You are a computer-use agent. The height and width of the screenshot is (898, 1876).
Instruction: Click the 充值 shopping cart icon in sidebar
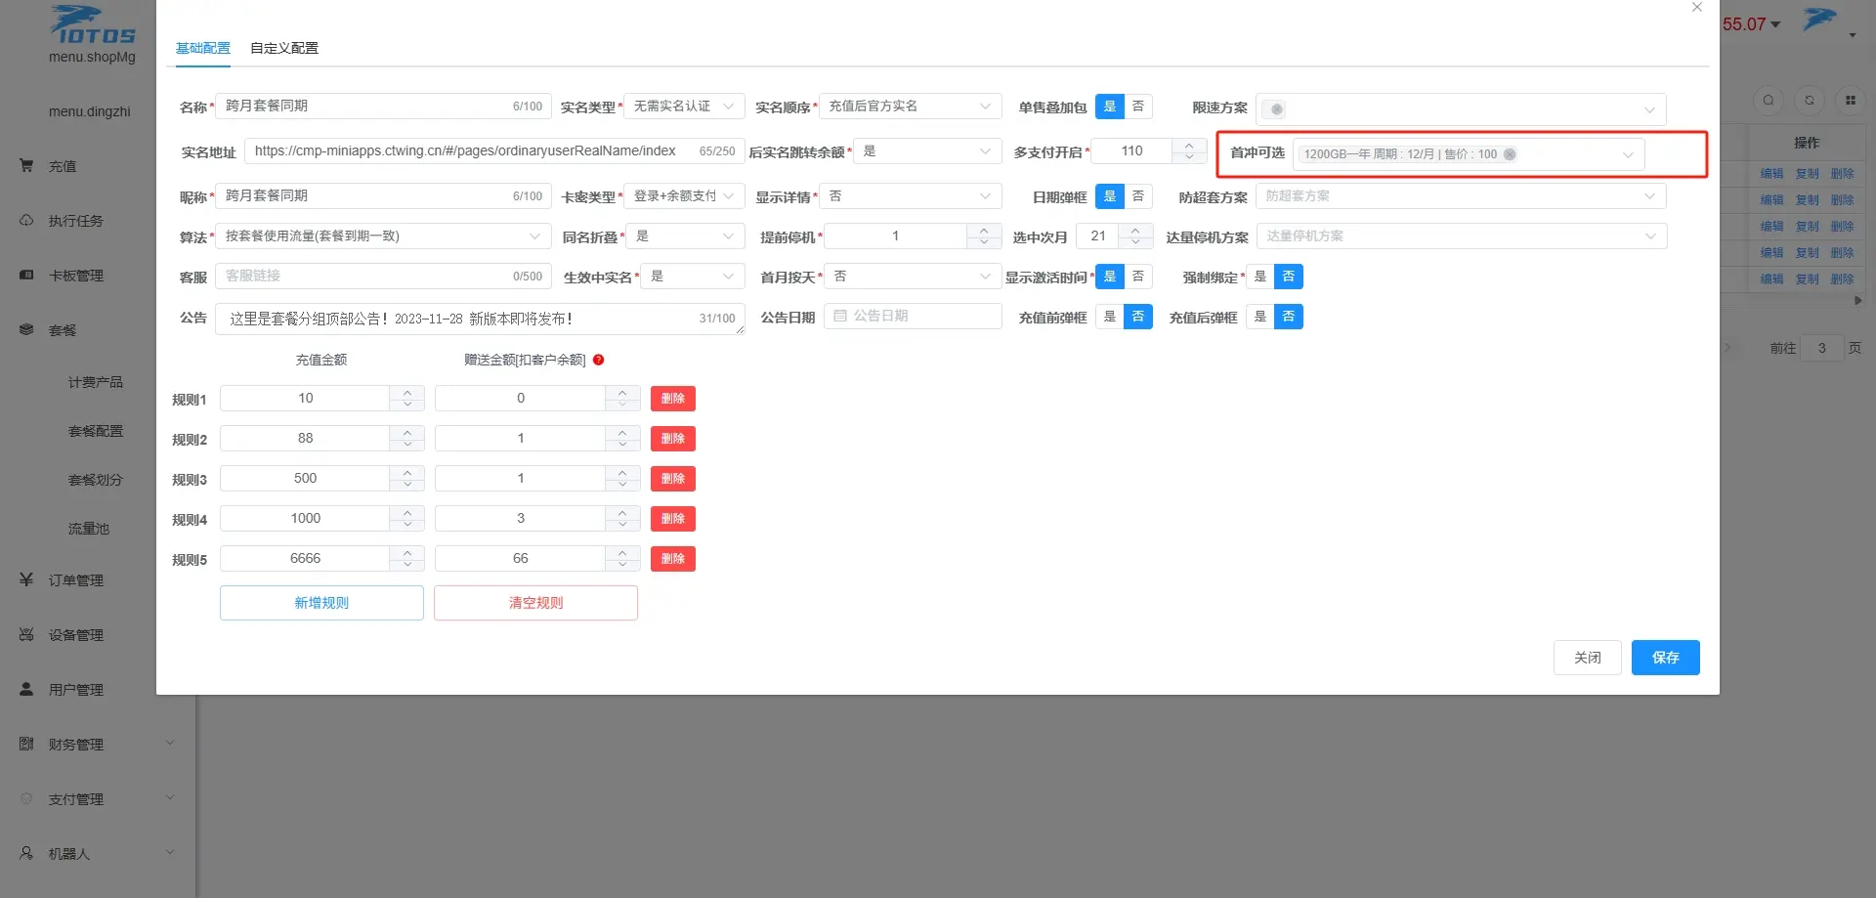coord(26,166)
